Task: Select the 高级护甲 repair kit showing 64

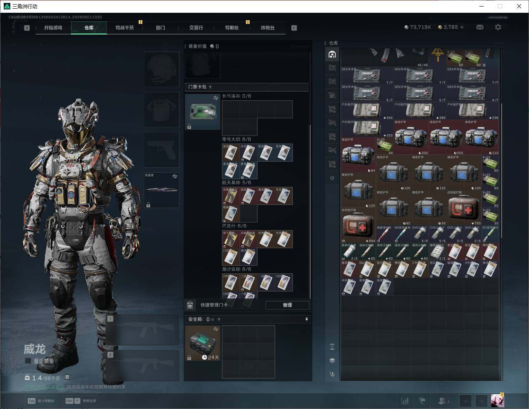Action: tap(359, 155)
